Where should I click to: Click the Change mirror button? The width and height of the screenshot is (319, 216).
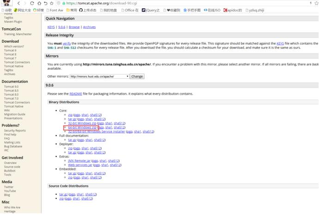tap(137, 77)
